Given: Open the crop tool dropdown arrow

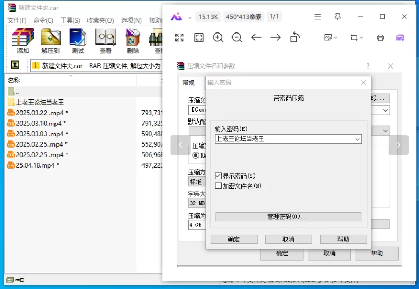Looking at the screenshot, I should (361, 38).
